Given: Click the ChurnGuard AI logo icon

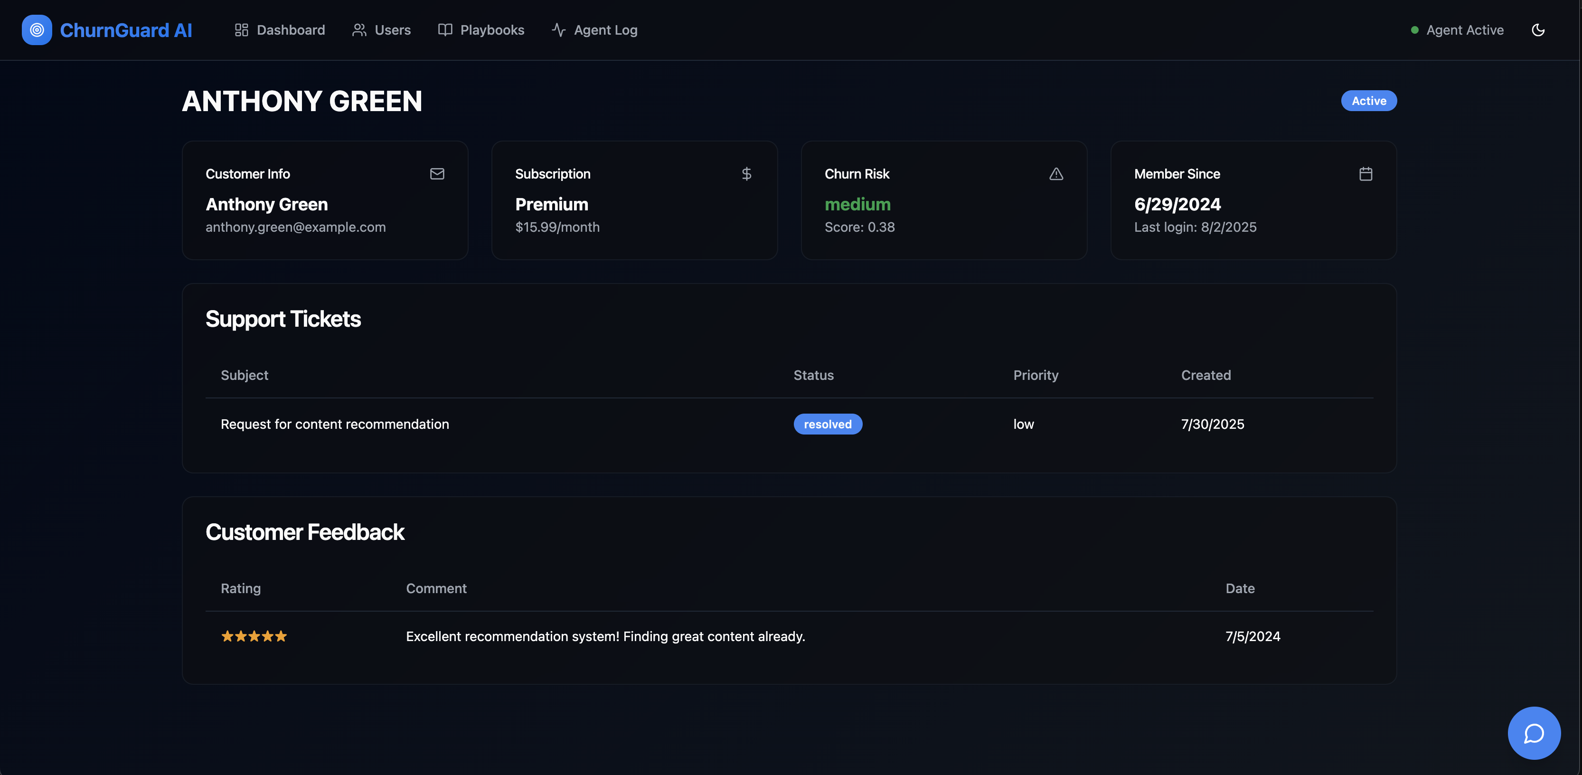Looking at the screenshot, I should pyautogui.click(x=37, y=30).
